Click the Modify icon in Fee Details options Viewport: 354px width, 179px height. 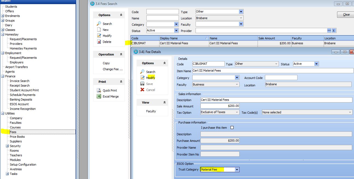pyautogui.click(x=142, y=78)
